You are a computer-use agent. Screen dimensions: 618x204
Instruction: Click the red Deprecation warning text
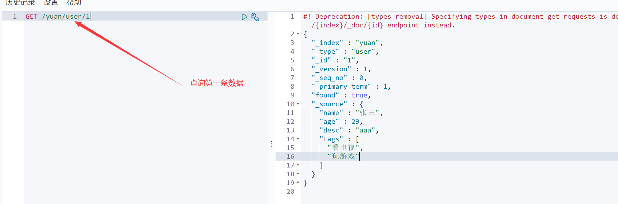461,21
